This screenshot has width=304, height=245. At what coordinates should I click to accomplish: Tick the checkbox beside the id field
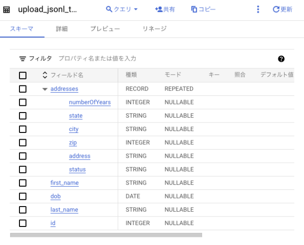coord(23,223)
